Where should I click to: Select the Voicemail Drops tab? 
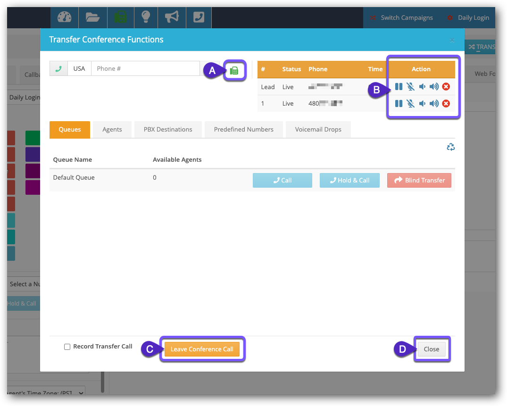tap(318, 130)
